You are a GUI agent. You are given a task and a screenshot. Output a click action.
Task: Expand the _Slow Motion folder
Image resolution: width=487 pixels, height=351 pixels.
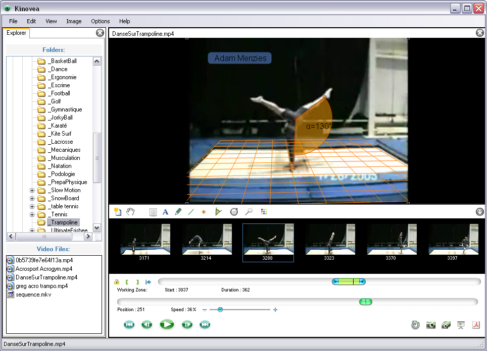32,190
